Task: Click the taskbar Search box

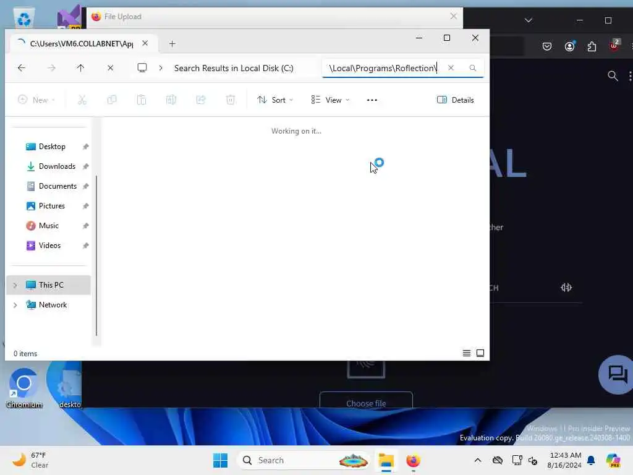Action: (303, 460)
